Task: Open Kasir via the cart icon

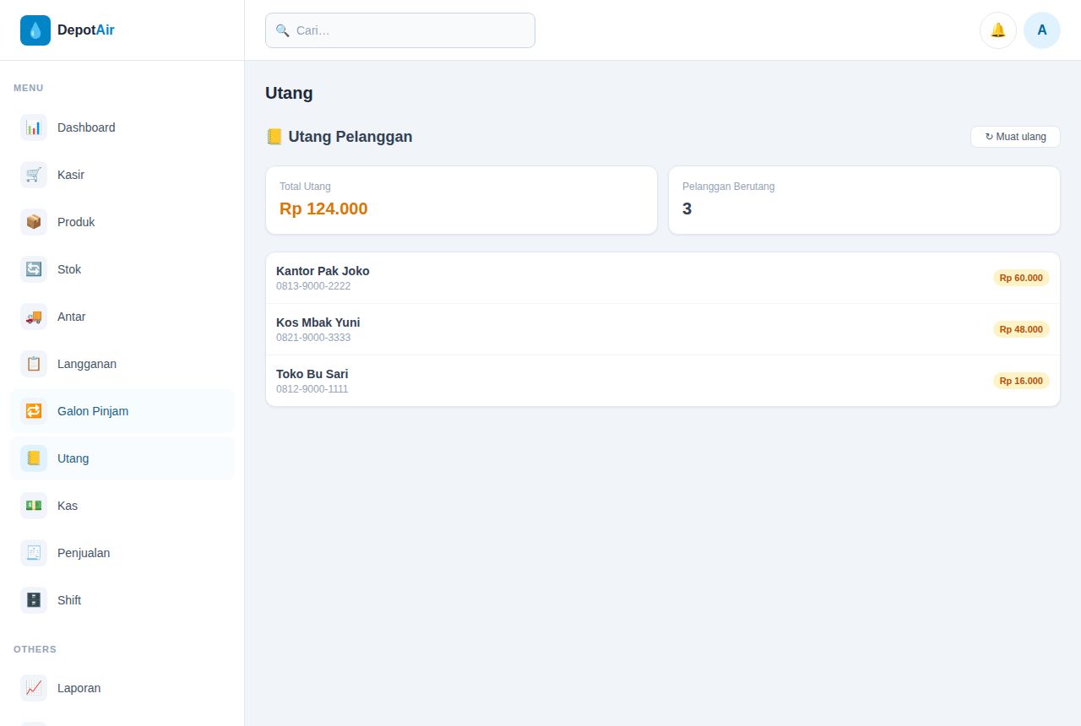Action: (34, 175)
